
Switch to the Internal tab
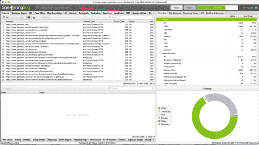(x=6, y=13)
